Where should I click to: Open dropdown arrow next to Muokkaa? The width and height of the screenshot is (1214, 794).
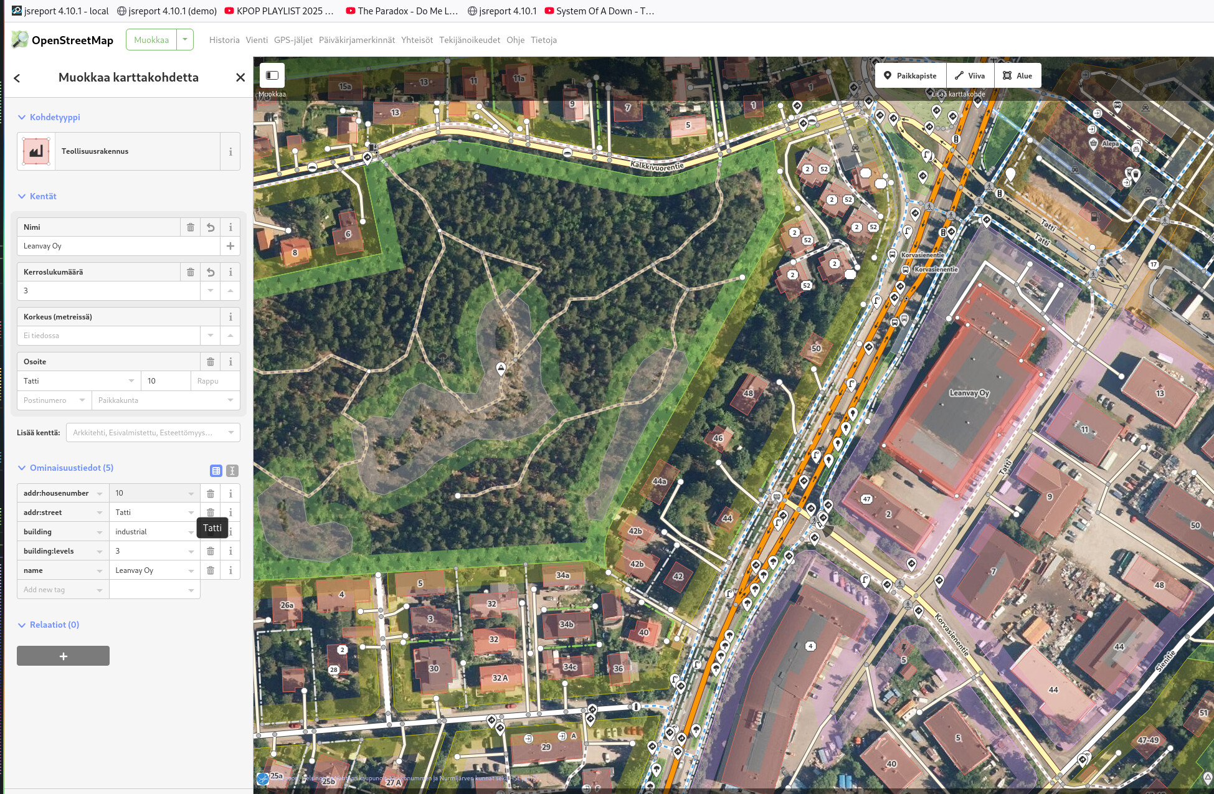(x=185, y=39)
